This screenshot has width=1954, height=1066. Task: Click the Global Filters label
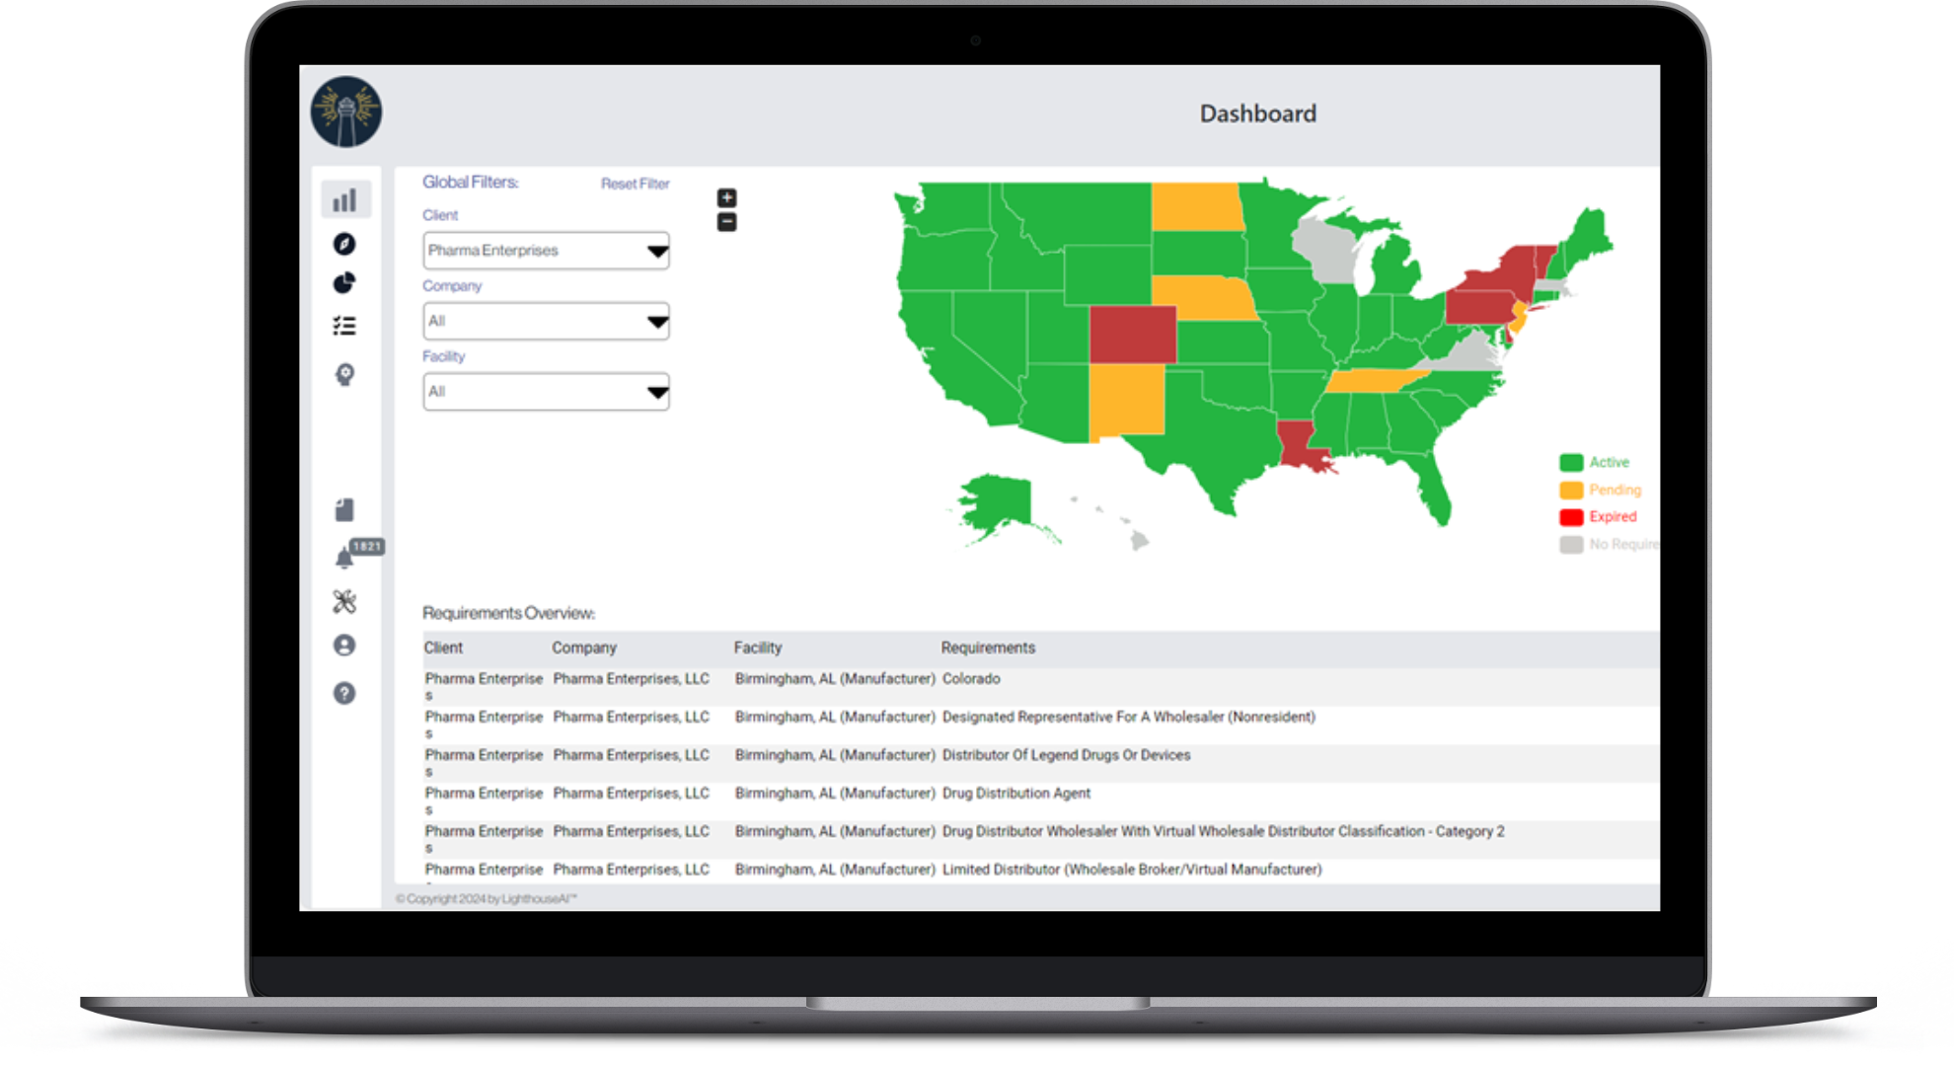pyautogui.click(x=470, y=182)
